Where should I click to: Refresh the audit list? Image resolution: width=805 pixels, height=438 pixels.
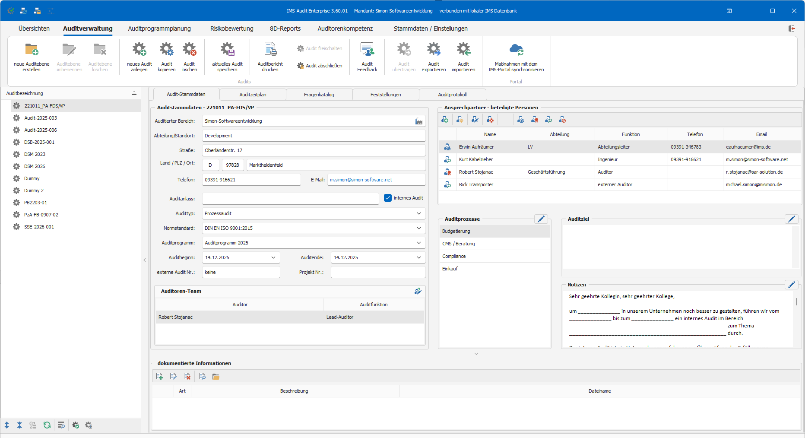click(47, 425)
